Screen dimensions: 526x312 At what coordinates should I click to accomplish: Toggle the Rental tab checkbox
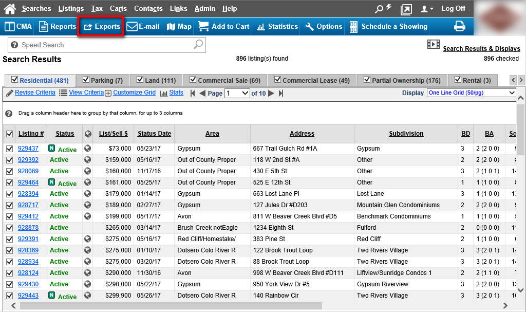click(x=458, y=80)
